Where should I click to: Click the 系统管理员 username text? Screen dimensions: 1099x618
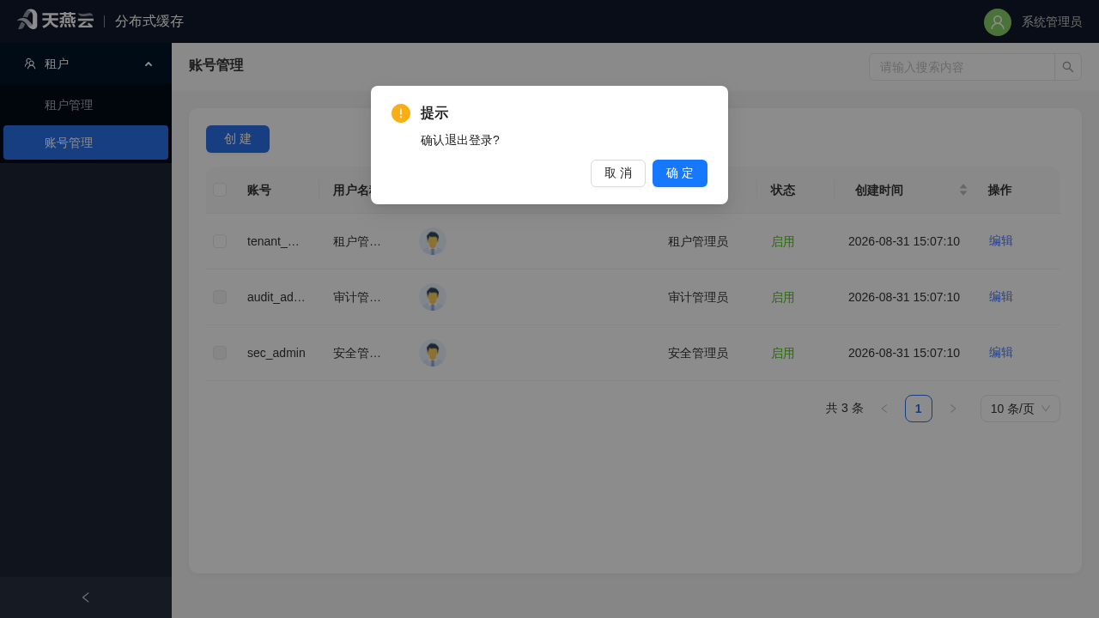pyautogui.click(x=1052, y=22)
